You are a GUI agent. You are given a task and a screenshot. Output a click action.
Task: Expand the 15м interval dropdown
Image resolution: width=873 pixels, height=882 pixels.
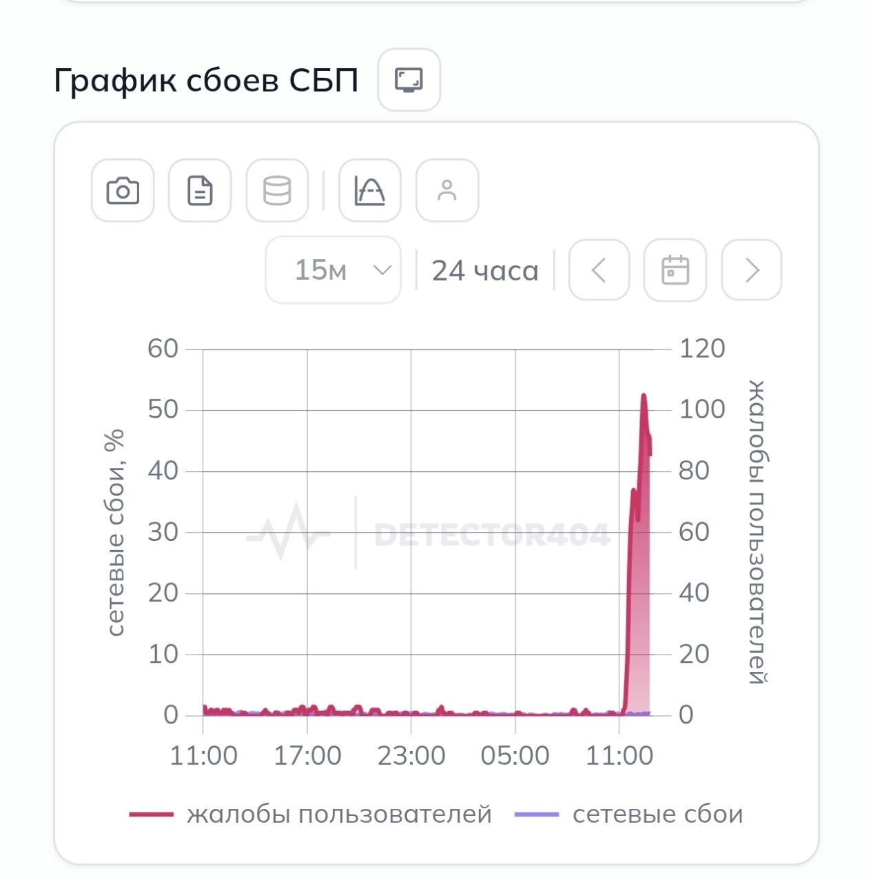333,270
